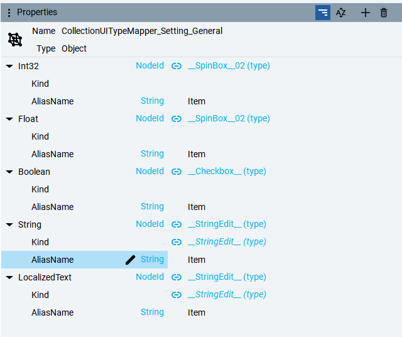Collapse the Float property group
Screen dimensions: 402x337
click(x=9, y=119)
